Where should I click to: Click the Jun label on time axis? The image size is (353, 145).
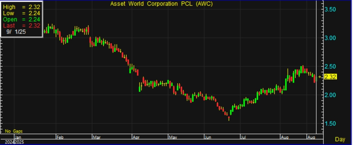point(208,137)
